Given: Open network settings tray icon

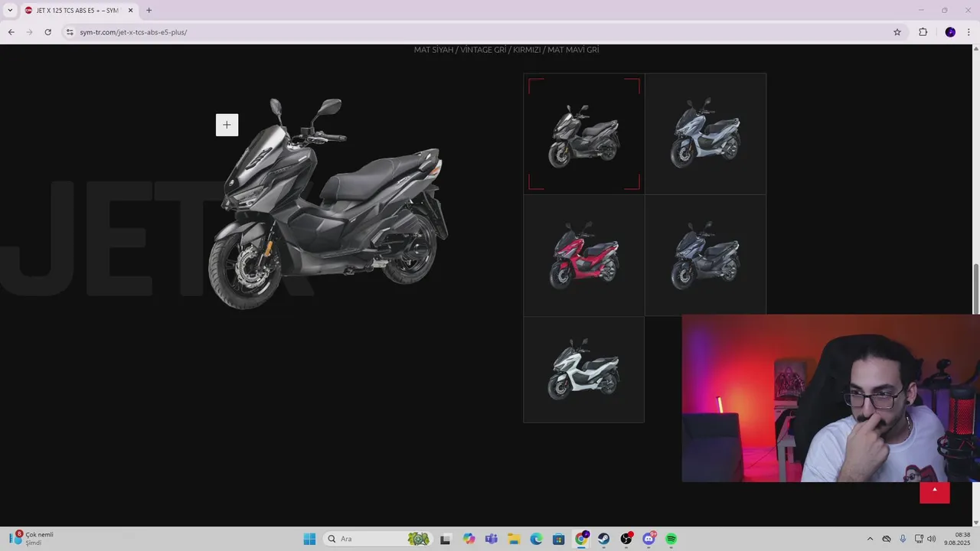Looking at the screenshot, I should pos(919,539).
